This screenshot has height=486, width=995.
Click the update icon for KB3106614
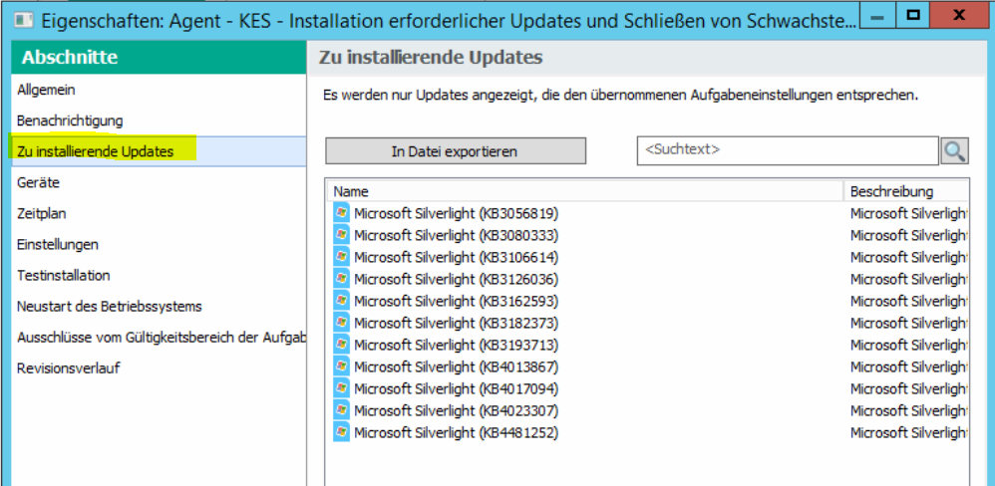[341, 257]
